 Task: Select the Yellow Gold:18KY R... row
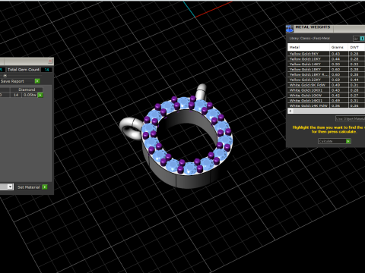(326, 74)
